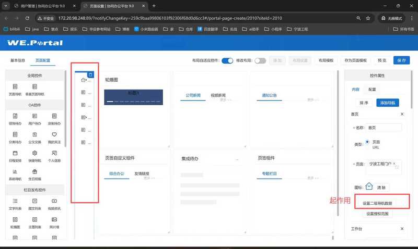Select the 生日祝福 gift icon

[34, 172]
